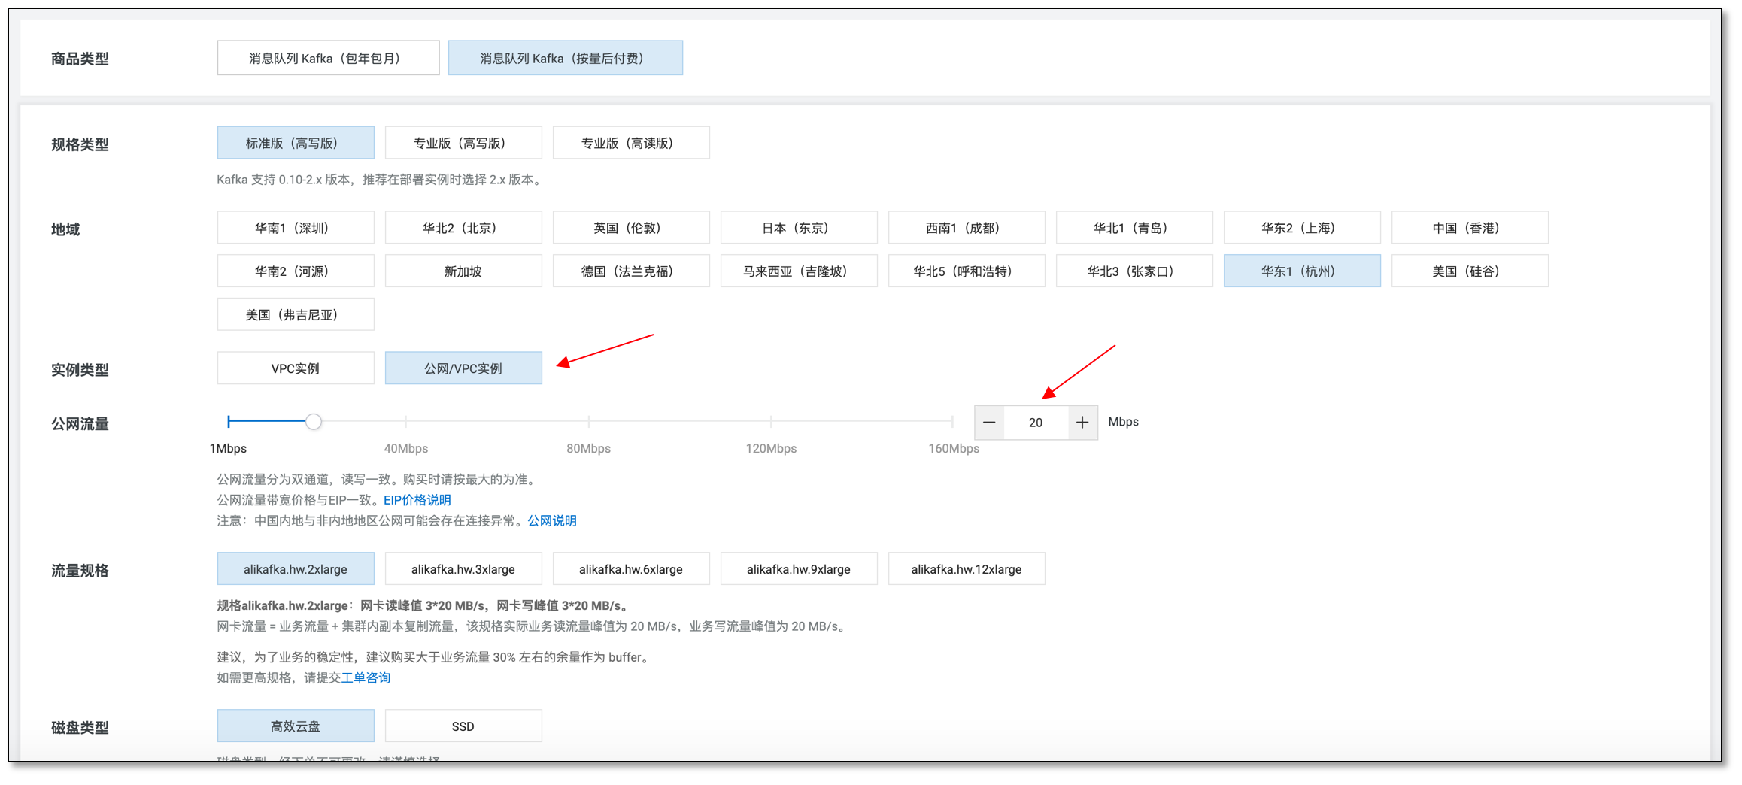Open the EIP价格说明 link
The image size is (1742, 785).
pyautogui.click(x=417, y=500)
